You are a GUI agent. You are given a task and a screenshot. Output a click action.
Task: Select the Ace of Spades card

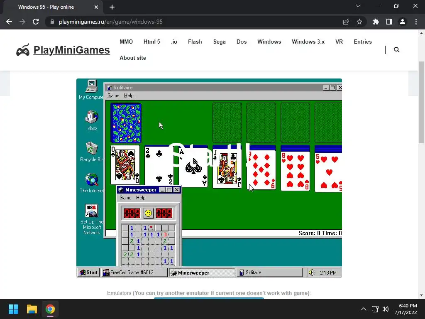point(193,167)
